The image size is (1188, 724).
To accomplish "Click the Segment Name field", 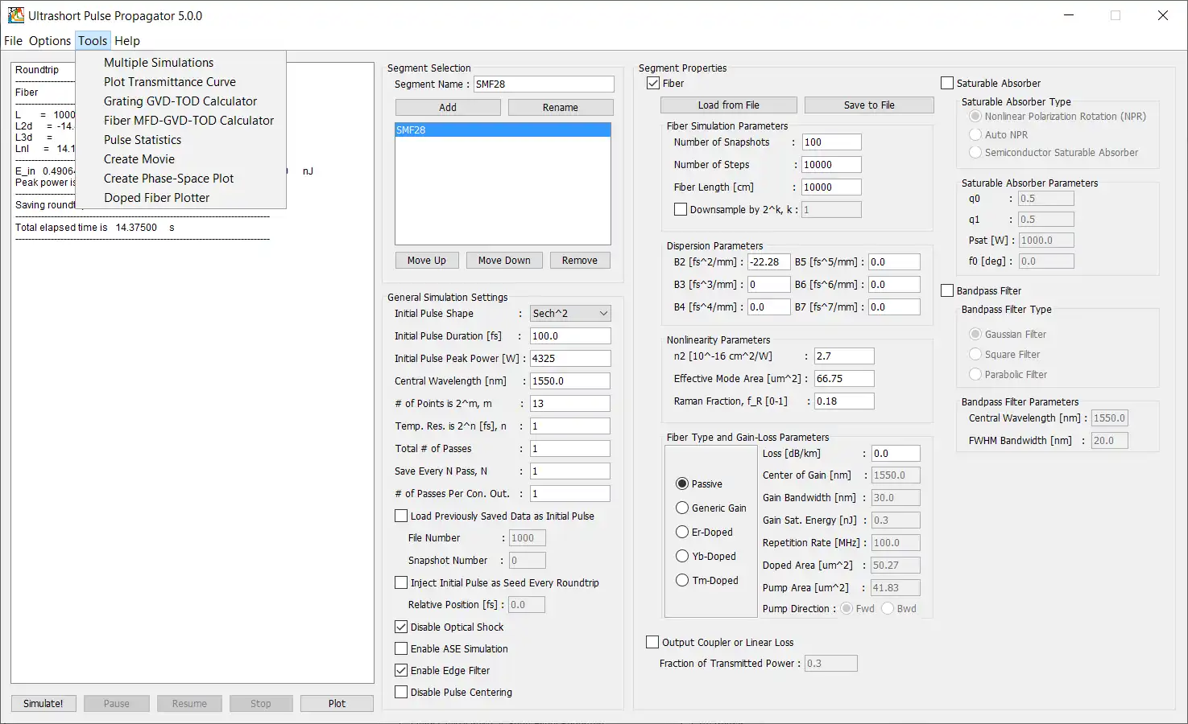I will click(x=544, y=84).
